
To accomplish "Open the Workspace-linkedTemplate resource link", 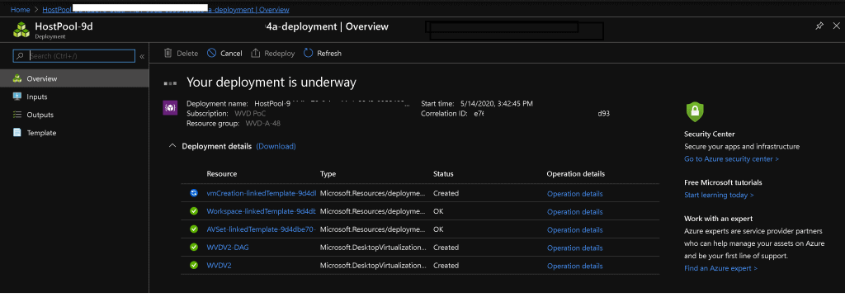I will [262, 211].
